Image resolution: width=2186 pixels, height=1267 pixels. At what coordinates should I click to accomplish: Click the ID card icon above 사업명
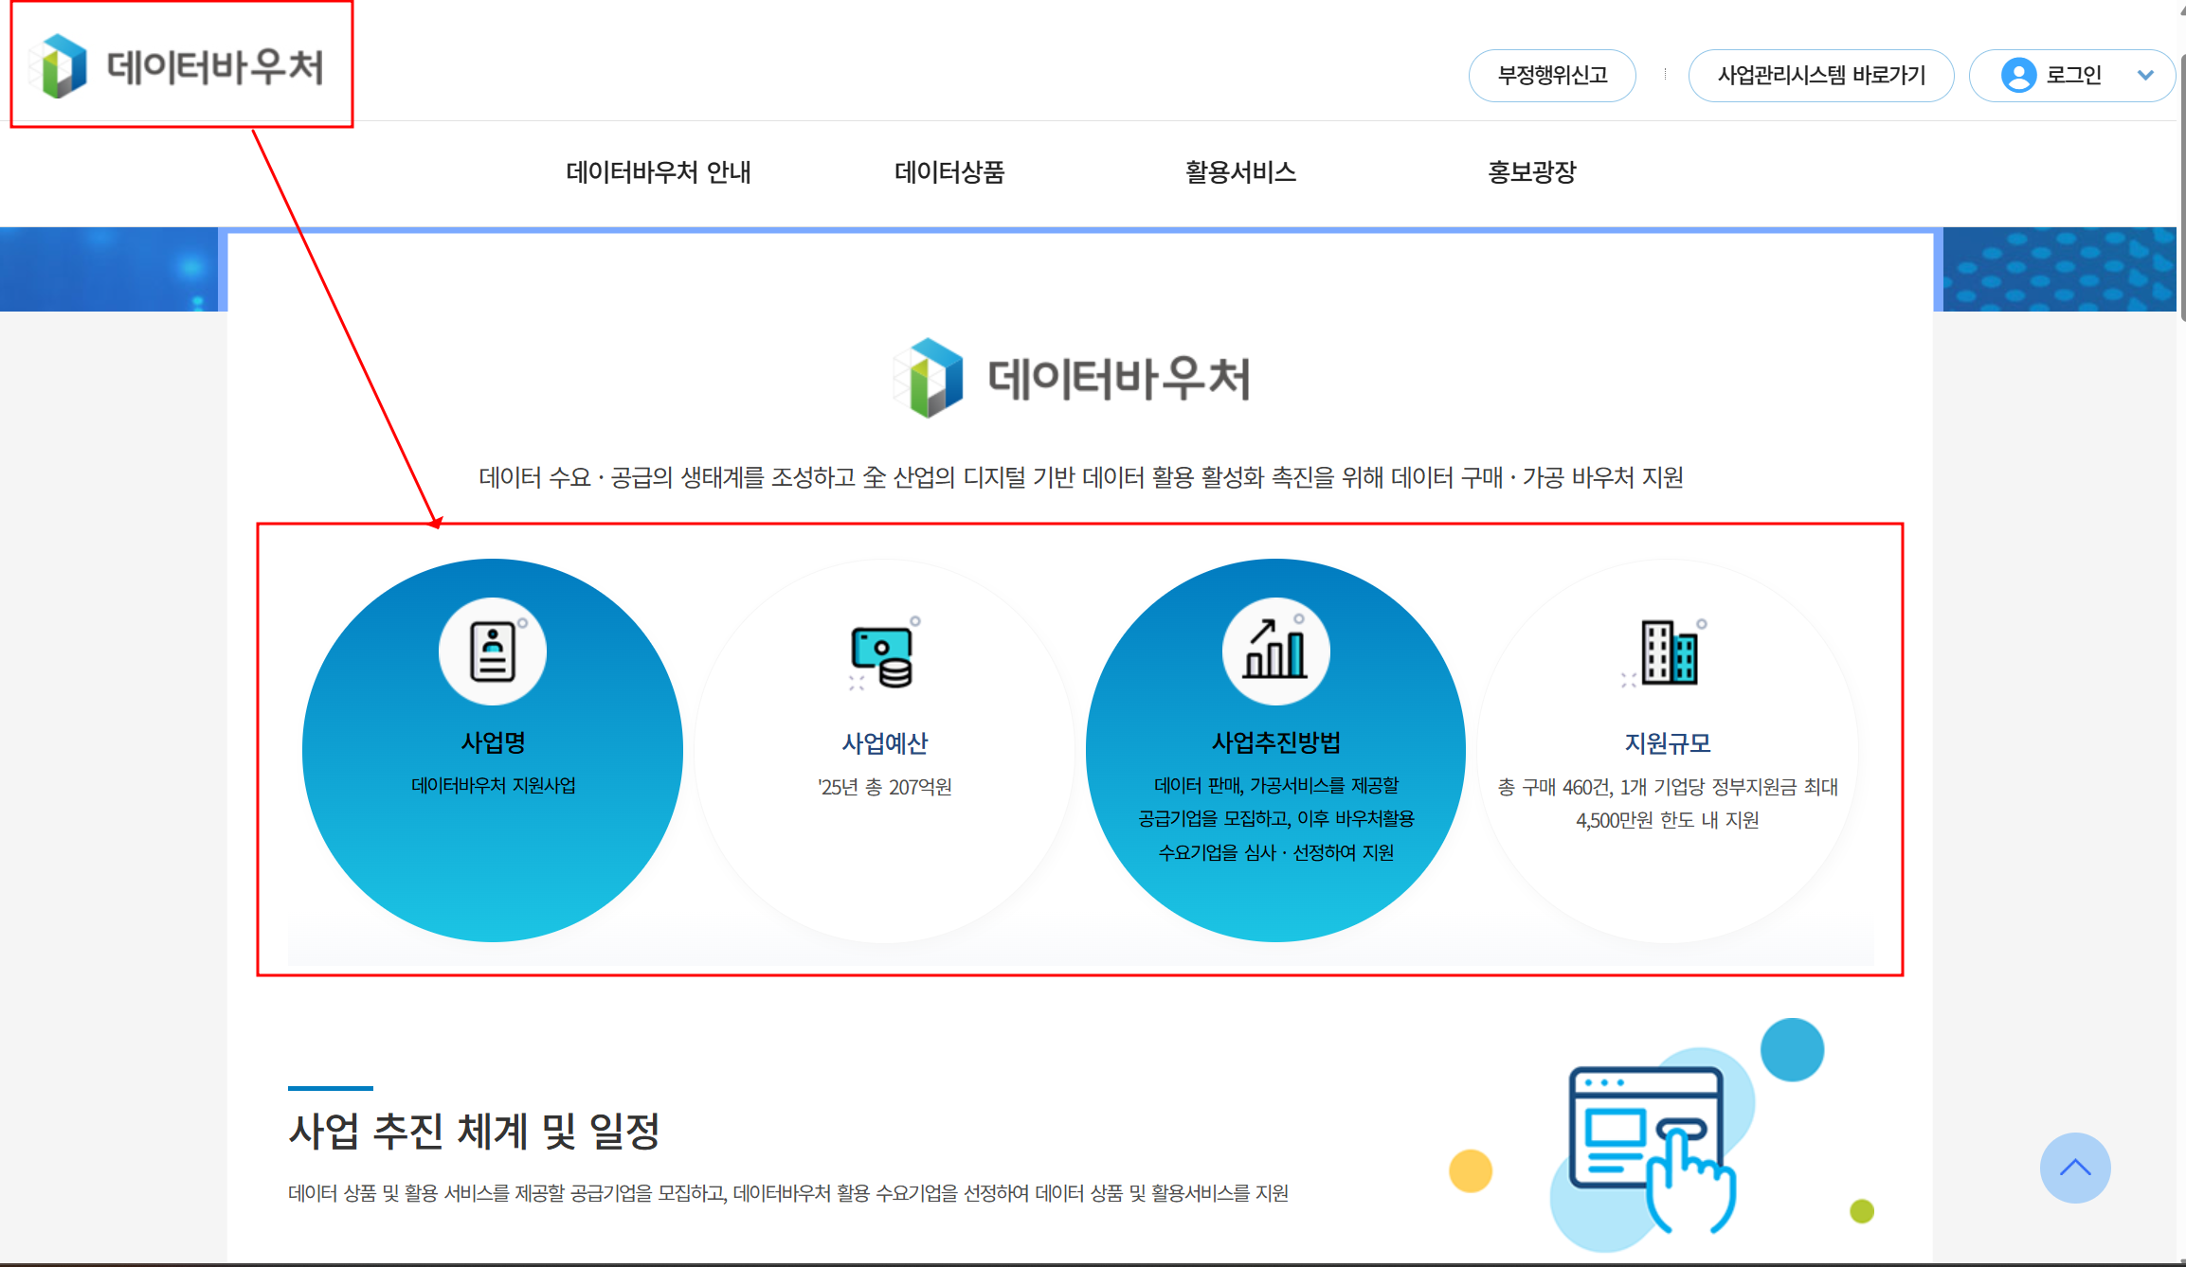pos(493,651)
